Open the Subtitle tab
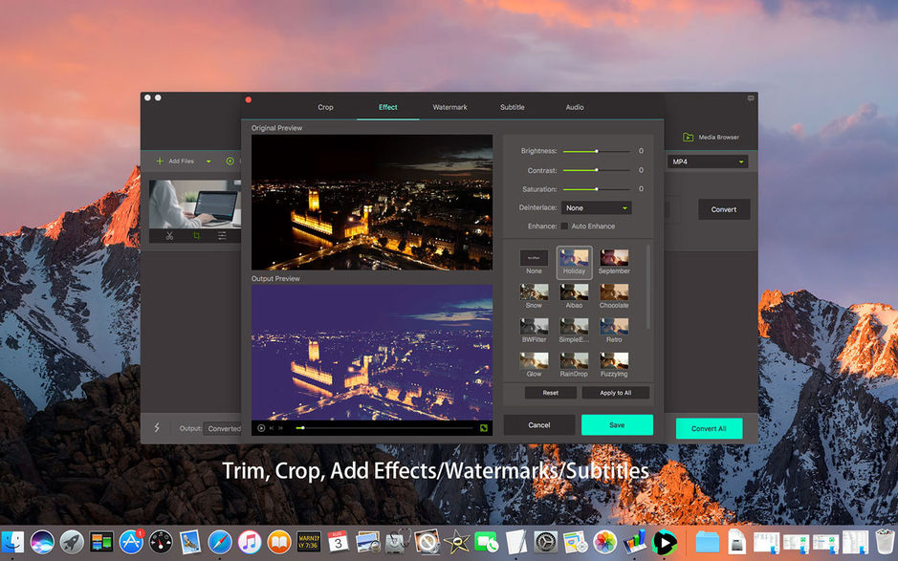The height and width of the screenshot is (561, 898). point(512,107)
